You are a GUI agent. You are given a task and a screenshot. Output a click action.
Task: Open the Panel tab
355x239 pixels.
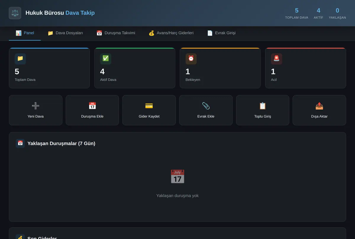coord(25,33)
